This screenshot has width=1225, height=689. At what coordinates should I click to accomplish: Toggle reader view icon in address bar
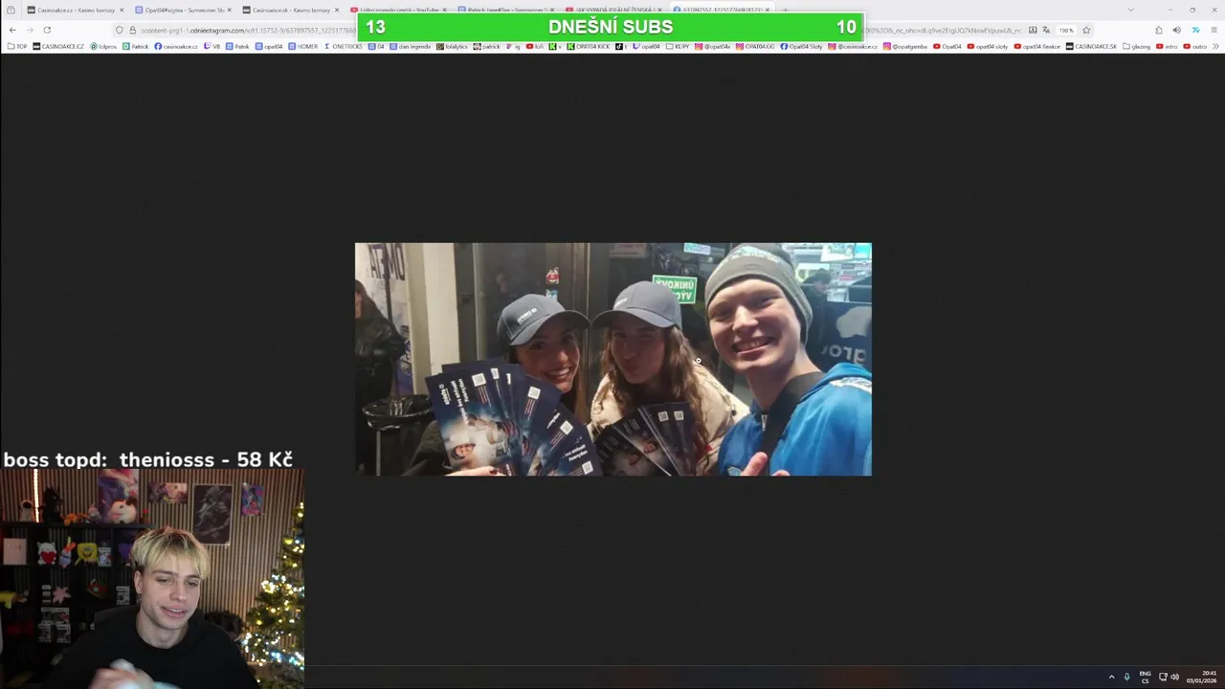pos(1033,30)
